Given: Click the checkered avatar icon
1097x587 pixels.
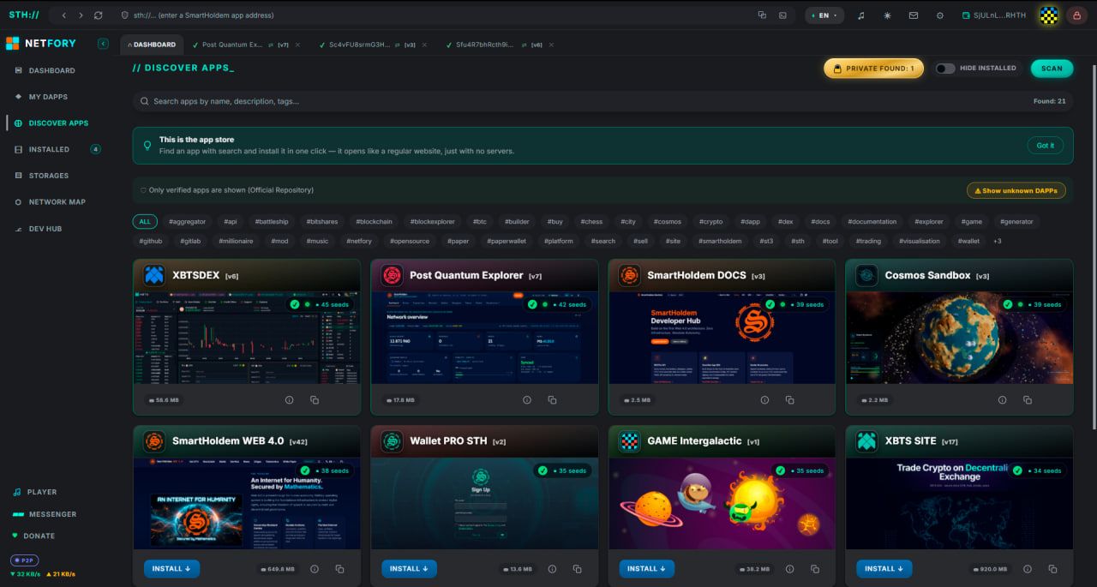Looking at the screenshot, I should coord(1049,15).
